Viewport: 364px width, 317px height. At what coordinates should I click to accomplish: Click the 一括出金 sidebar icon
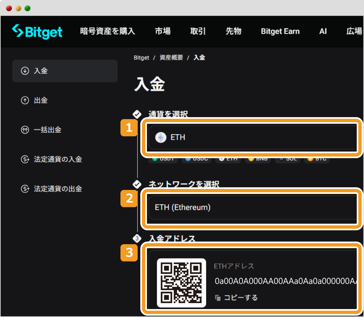click(25, 130)
